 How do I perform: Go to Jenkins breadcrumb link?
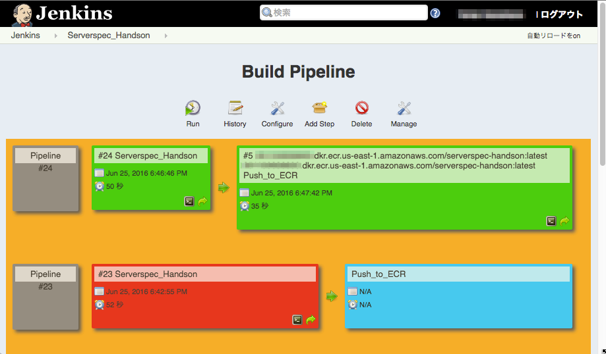[x=26, y=35]
